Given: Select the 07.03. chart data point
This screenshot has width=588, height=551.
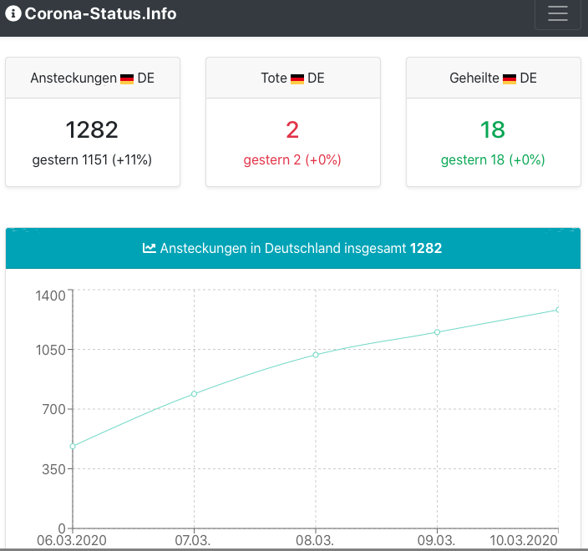Looking at the screenshot, I should coord(195,394).
